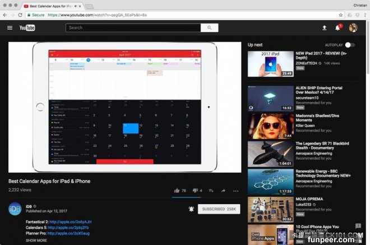
Task: Open the account avatar menu
Action: coord(353,27)
